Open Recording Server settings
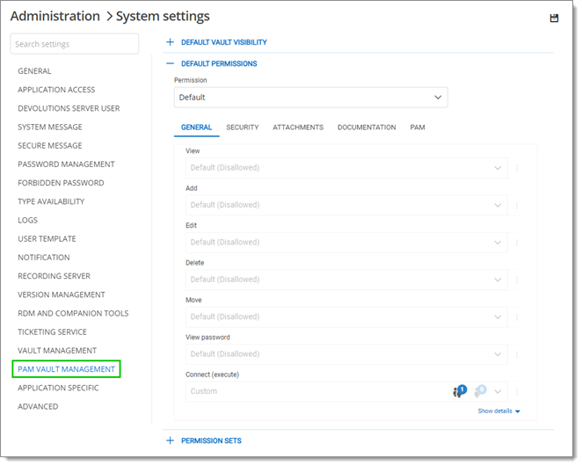This screenshot has height=466, width=582. click(54, 276)
